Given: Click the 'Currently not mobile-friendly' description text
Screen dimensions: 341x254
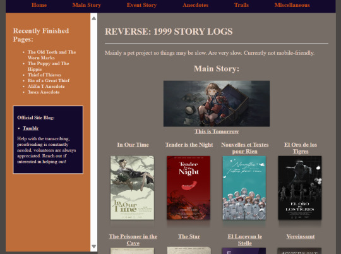Looking at the screenshot, I should pyautogui.click(x=279, y=53).
